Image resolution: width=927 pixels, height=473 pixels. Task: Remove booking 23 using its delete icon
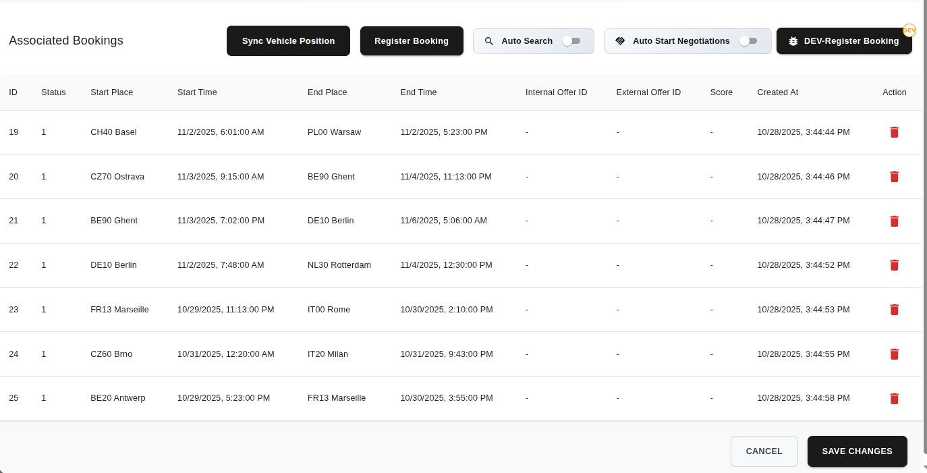(x=894, y=310)
